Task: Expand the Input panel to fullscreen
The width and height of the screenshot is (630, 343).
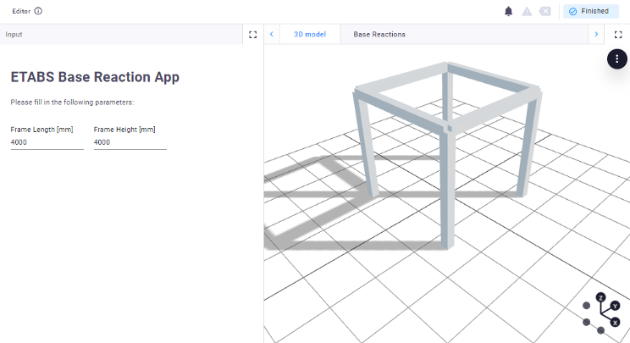Action: pos(252,35)
